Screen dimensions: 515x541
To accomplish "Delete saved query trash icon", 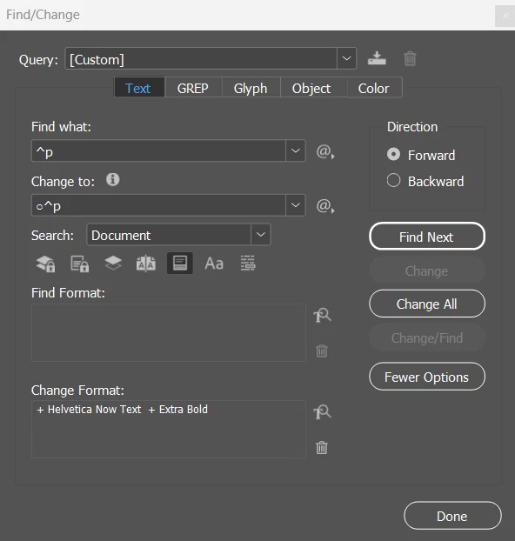I will 410,58.
